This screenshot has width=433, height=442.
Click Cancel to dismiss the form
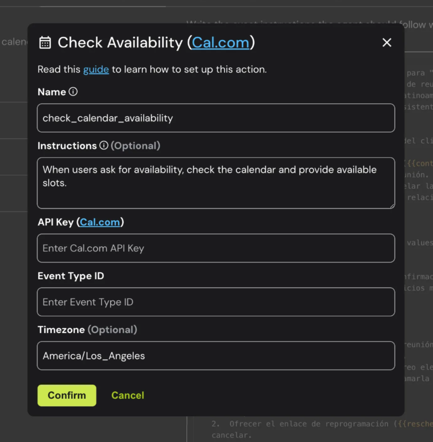[128, 395]
